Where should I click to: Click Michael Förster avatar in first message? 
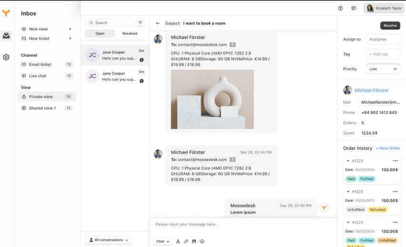tap(158, 40)
